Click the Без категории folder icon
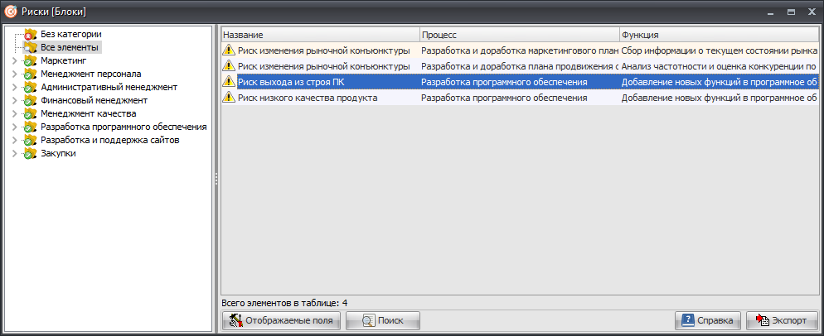Image resolution: width=824 pixels, height=336 pixels. pyautogui.click(x=31, y=35)
